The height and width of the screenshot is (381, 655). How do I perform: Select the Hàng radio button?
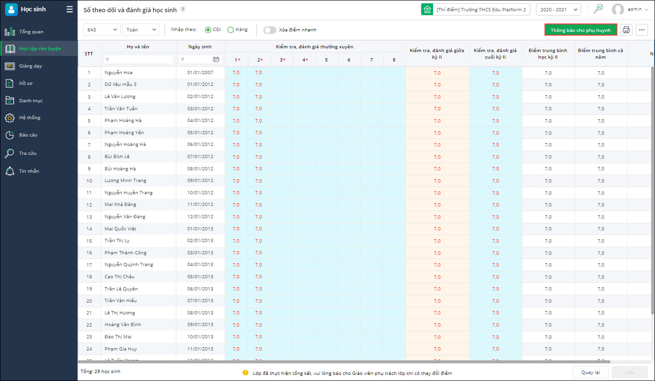[230, 30]
